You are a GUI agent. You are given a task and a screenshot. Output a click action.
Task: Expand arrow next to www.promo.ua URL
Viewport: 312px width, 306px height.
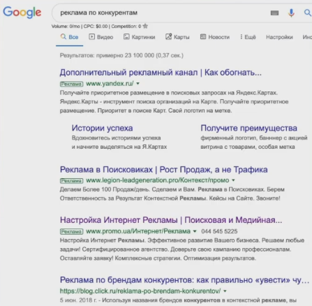tap(195, 231)
